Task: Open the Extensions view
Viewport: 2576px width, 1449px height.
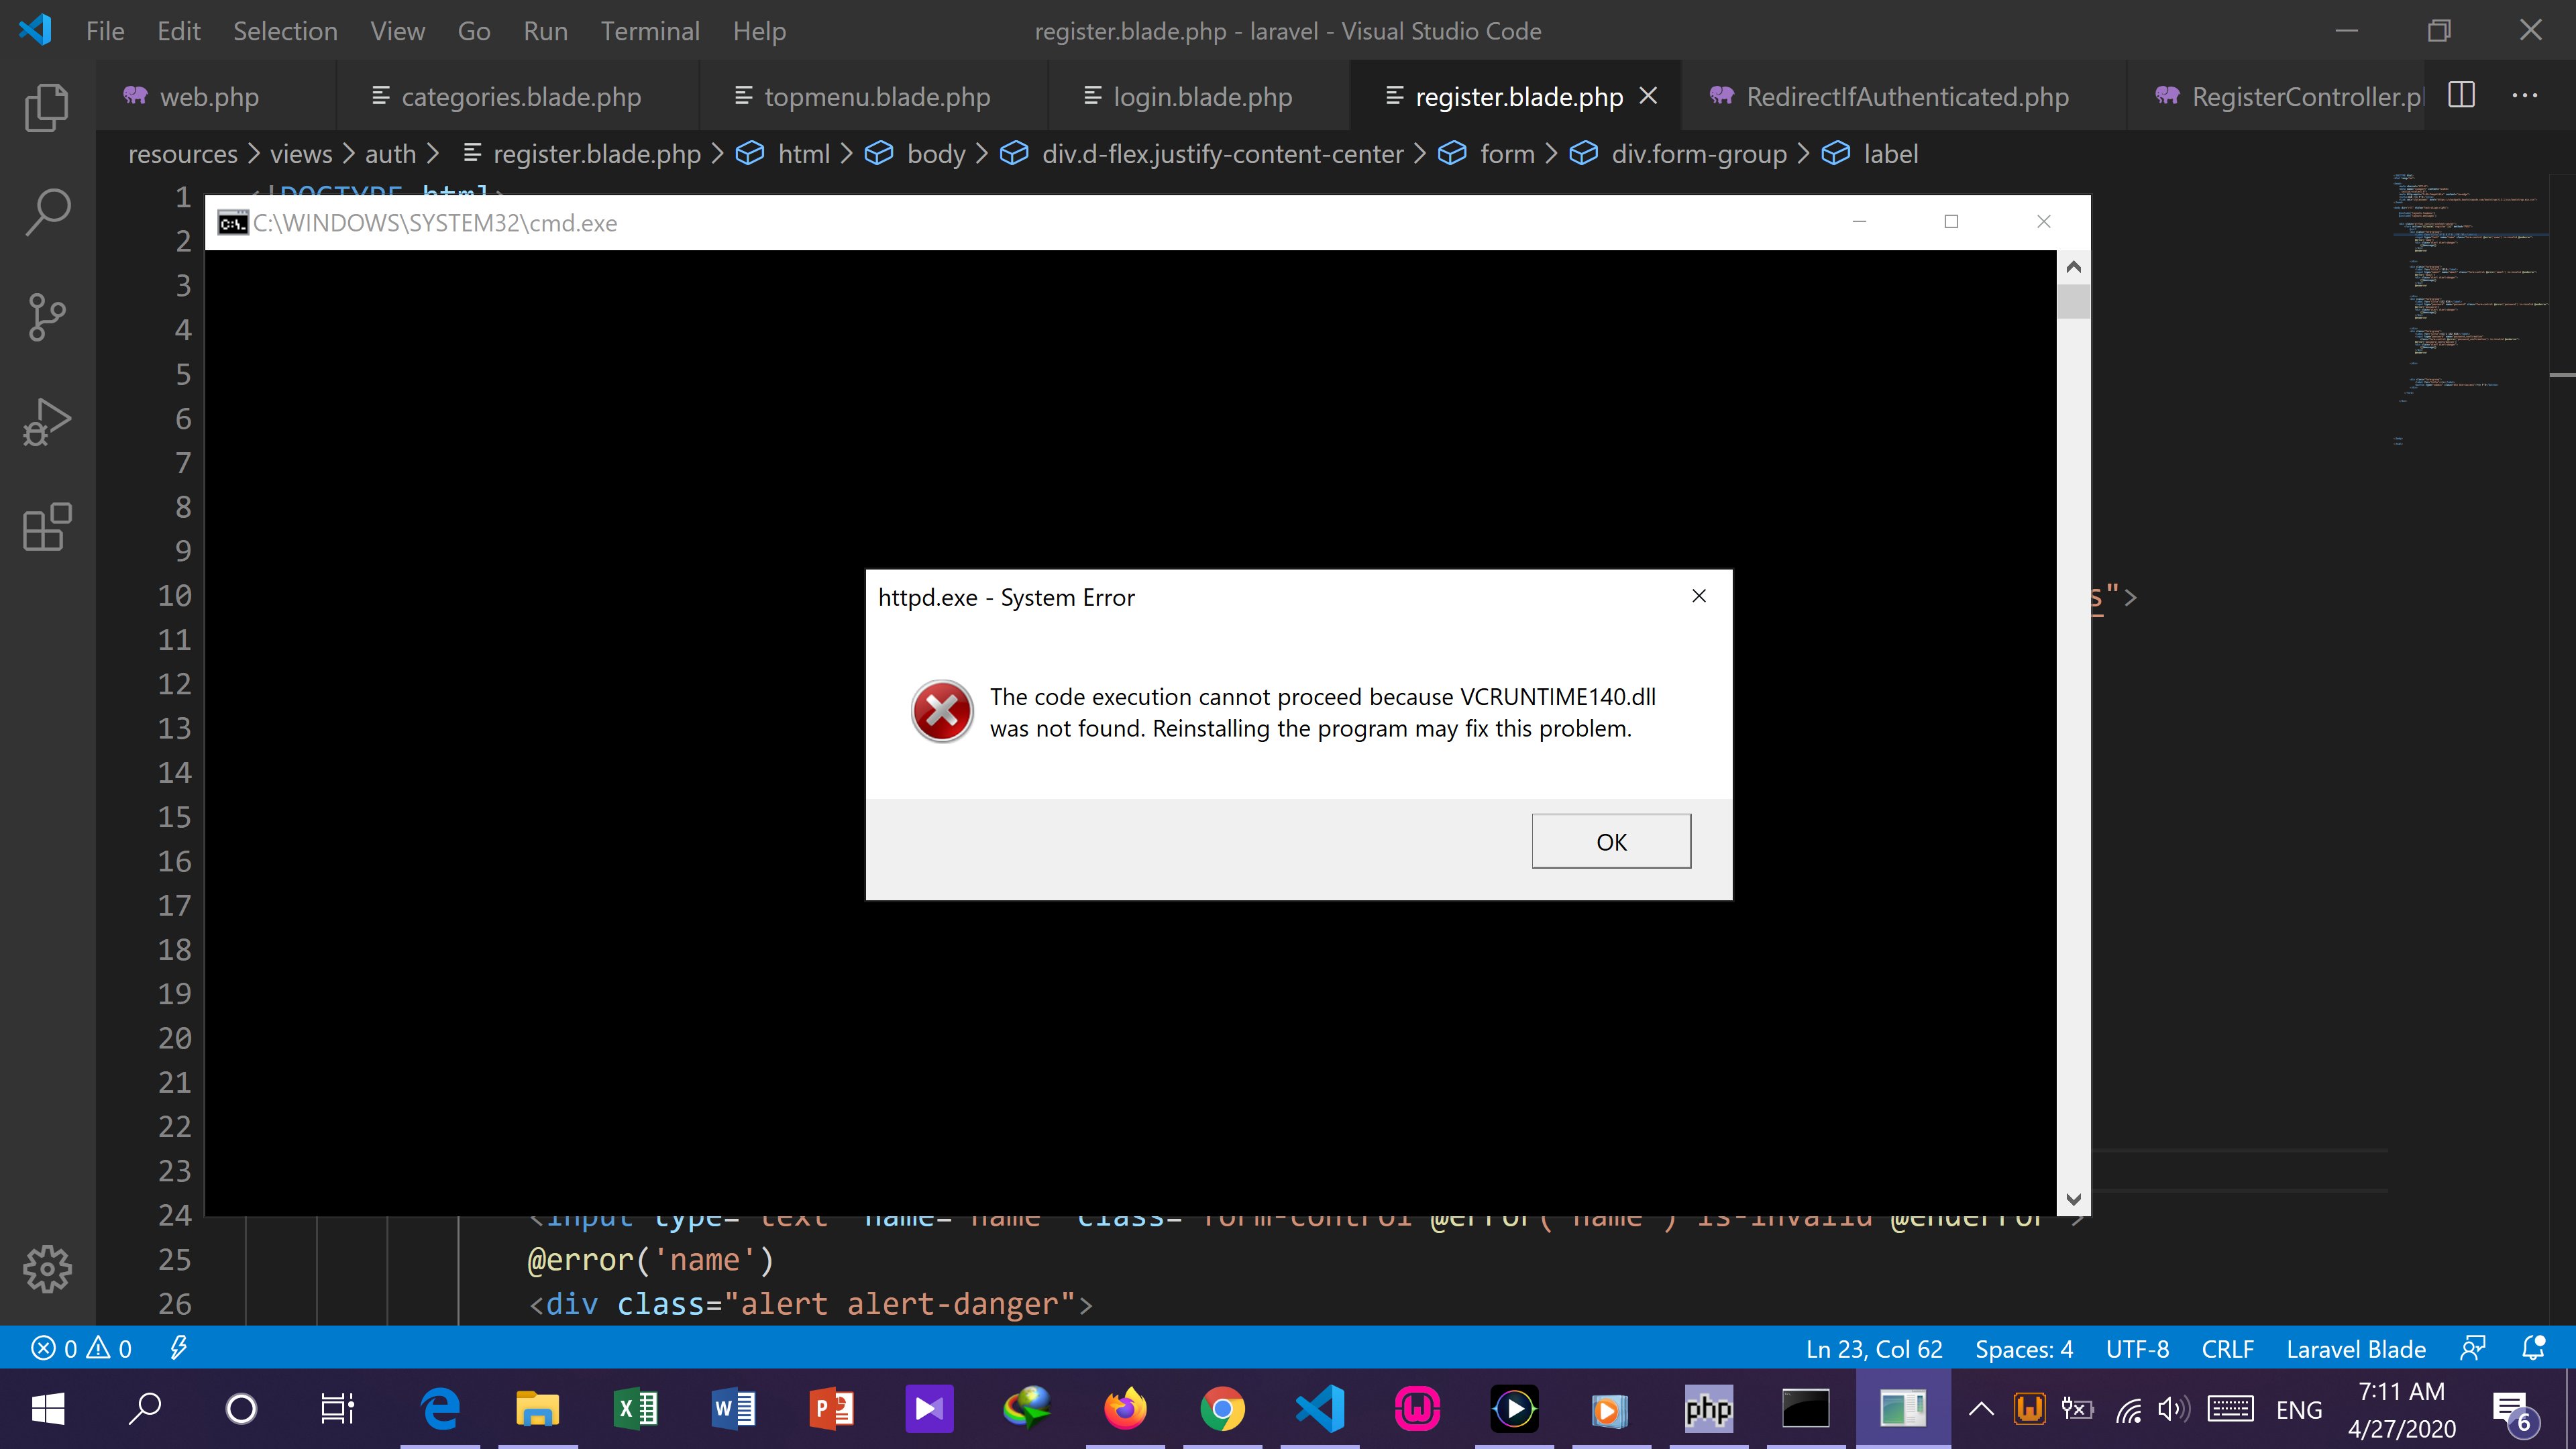Action: click(x=47, y=527)
